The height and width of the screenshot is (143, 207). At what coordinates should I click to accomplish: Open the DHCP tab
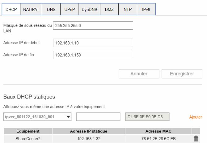[11, 10]
